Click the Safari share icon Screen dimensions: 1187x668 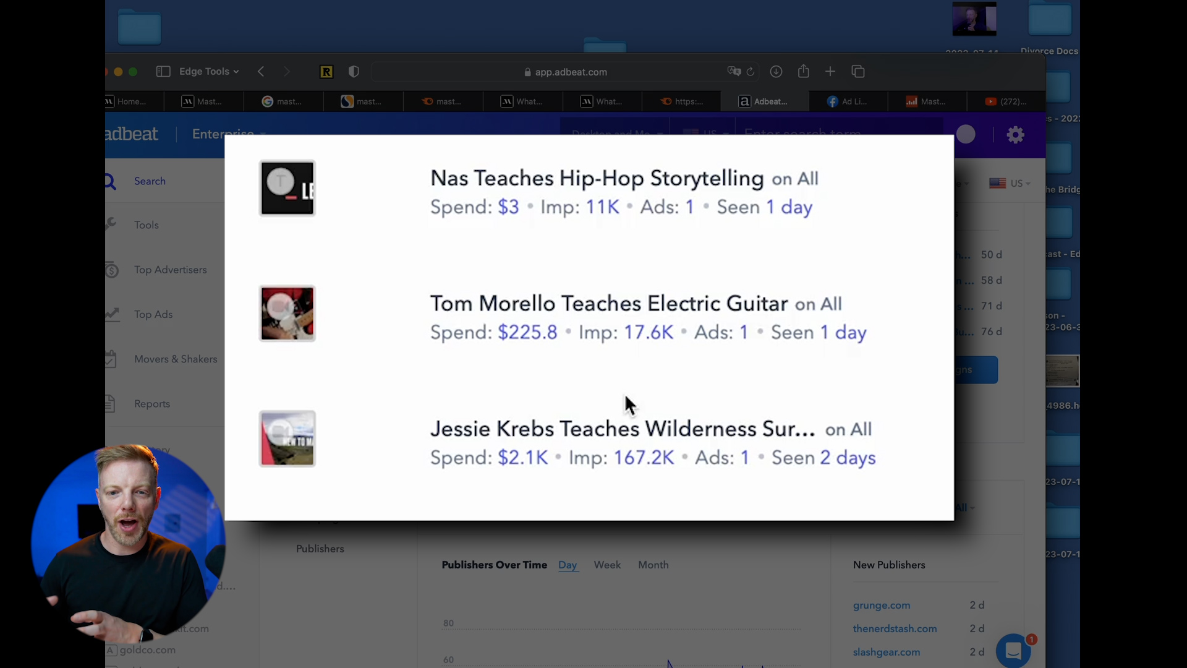[x=803, y=72]
